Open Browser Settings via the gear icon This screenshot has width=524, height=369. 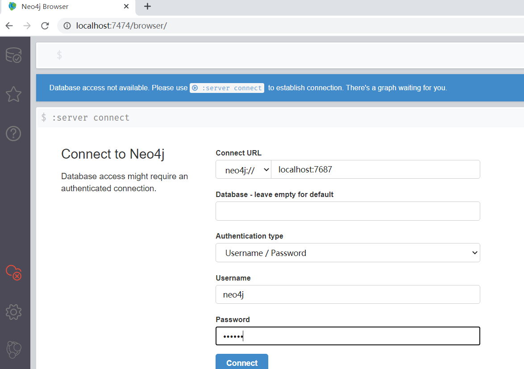coord(14,312)
